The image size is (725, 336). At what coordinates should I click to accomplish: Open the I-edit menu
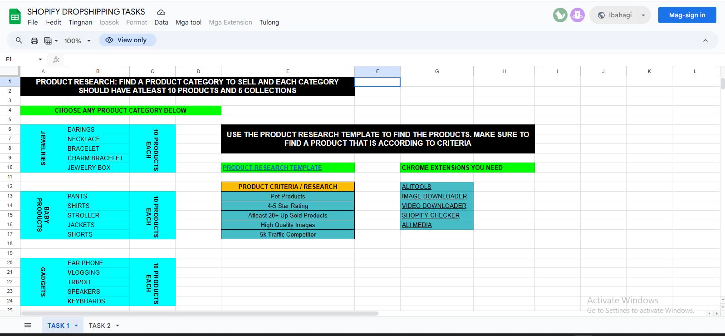click(x=53, y=22)
